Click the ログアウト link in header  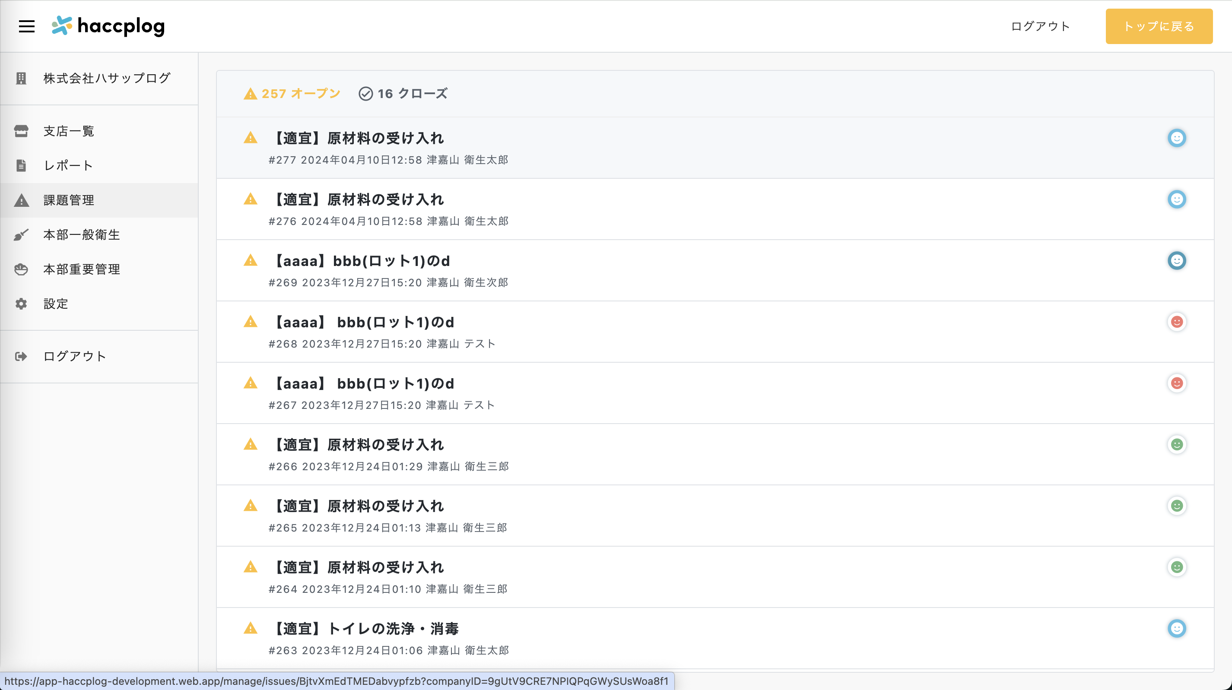coord(1040,26)
